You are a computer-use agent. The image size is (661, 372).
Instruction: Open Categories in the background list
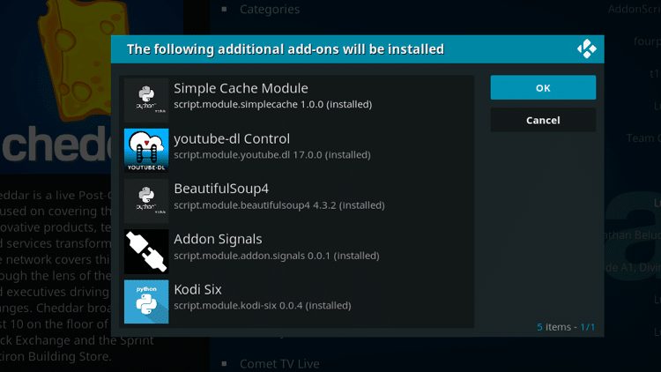click(270, 10)
